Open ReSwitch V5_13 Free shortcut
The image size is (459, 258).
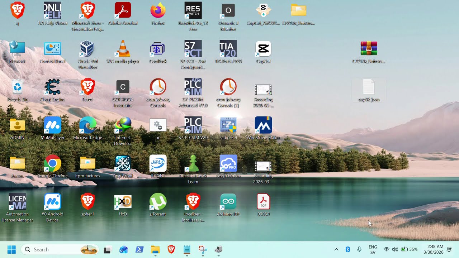tap(193, 16)
